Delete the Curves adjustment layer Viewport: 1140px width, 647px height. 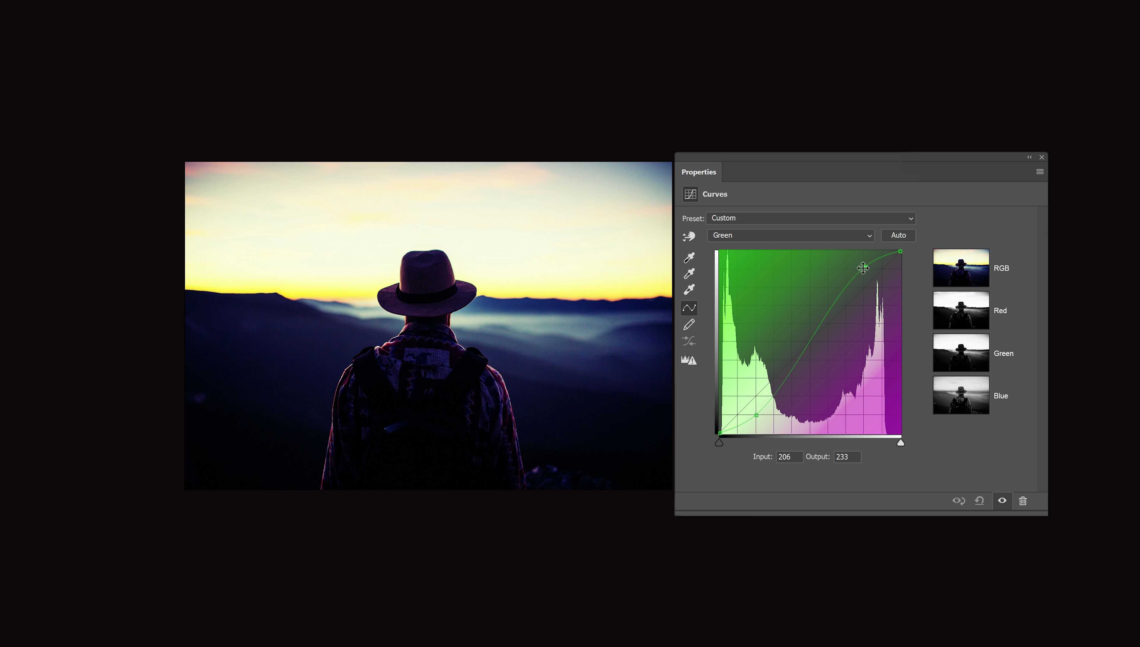tap(1023, 501)
